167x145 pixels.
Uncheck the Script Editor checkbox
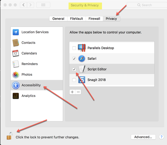pyautogui.click(x=74, y=69)
